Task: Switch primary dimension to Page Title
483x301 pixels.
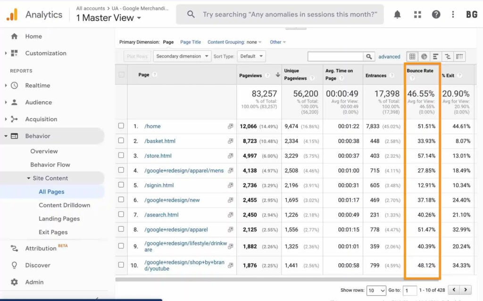Action: [191, 42]
